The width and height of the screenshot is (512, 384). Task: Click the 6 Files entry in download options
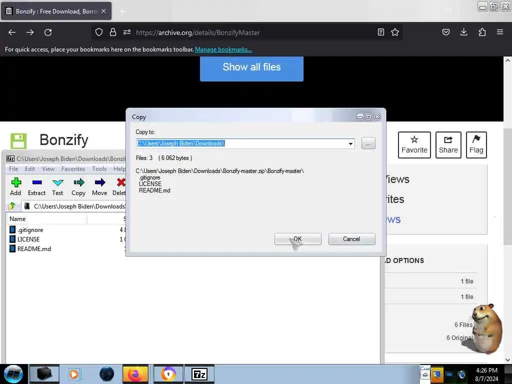click(x=463, y=325)
